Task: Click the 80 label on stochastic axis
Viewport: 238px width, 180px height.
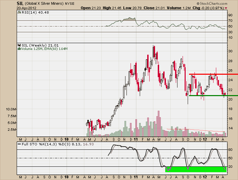Action: click(x=231, y=150)
